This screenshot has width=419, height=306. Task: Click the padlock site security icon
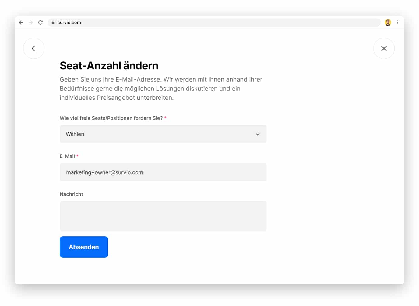[x=53, y=23]
